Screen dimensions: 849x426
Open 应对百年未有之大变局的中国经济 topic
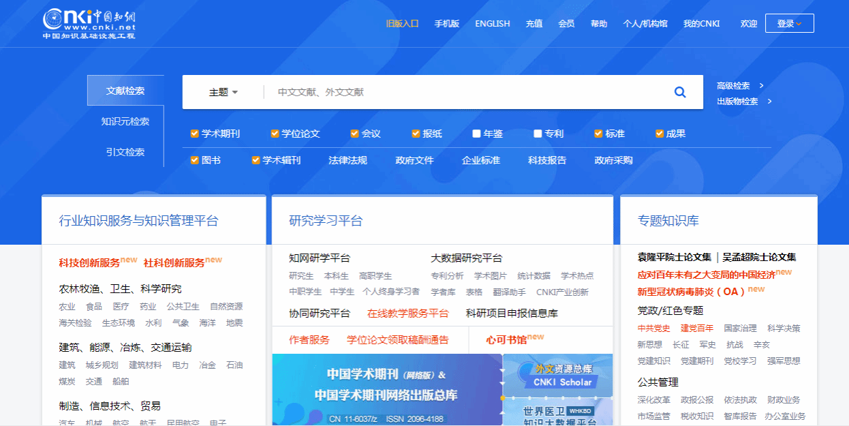click(707, 275)
